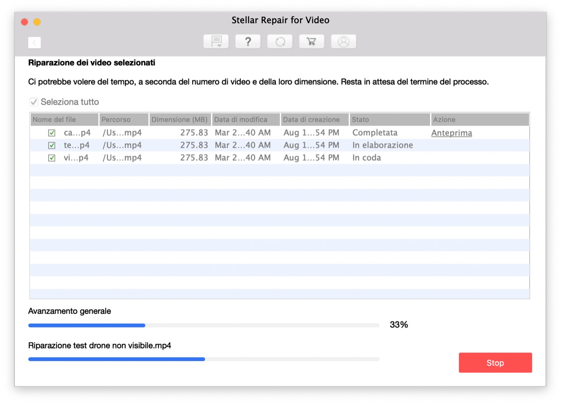
Task: Sort by the Dimensione (MB) column
Action: coord(180,119)
